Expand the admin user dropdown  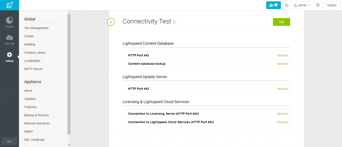tap(302, 5)
